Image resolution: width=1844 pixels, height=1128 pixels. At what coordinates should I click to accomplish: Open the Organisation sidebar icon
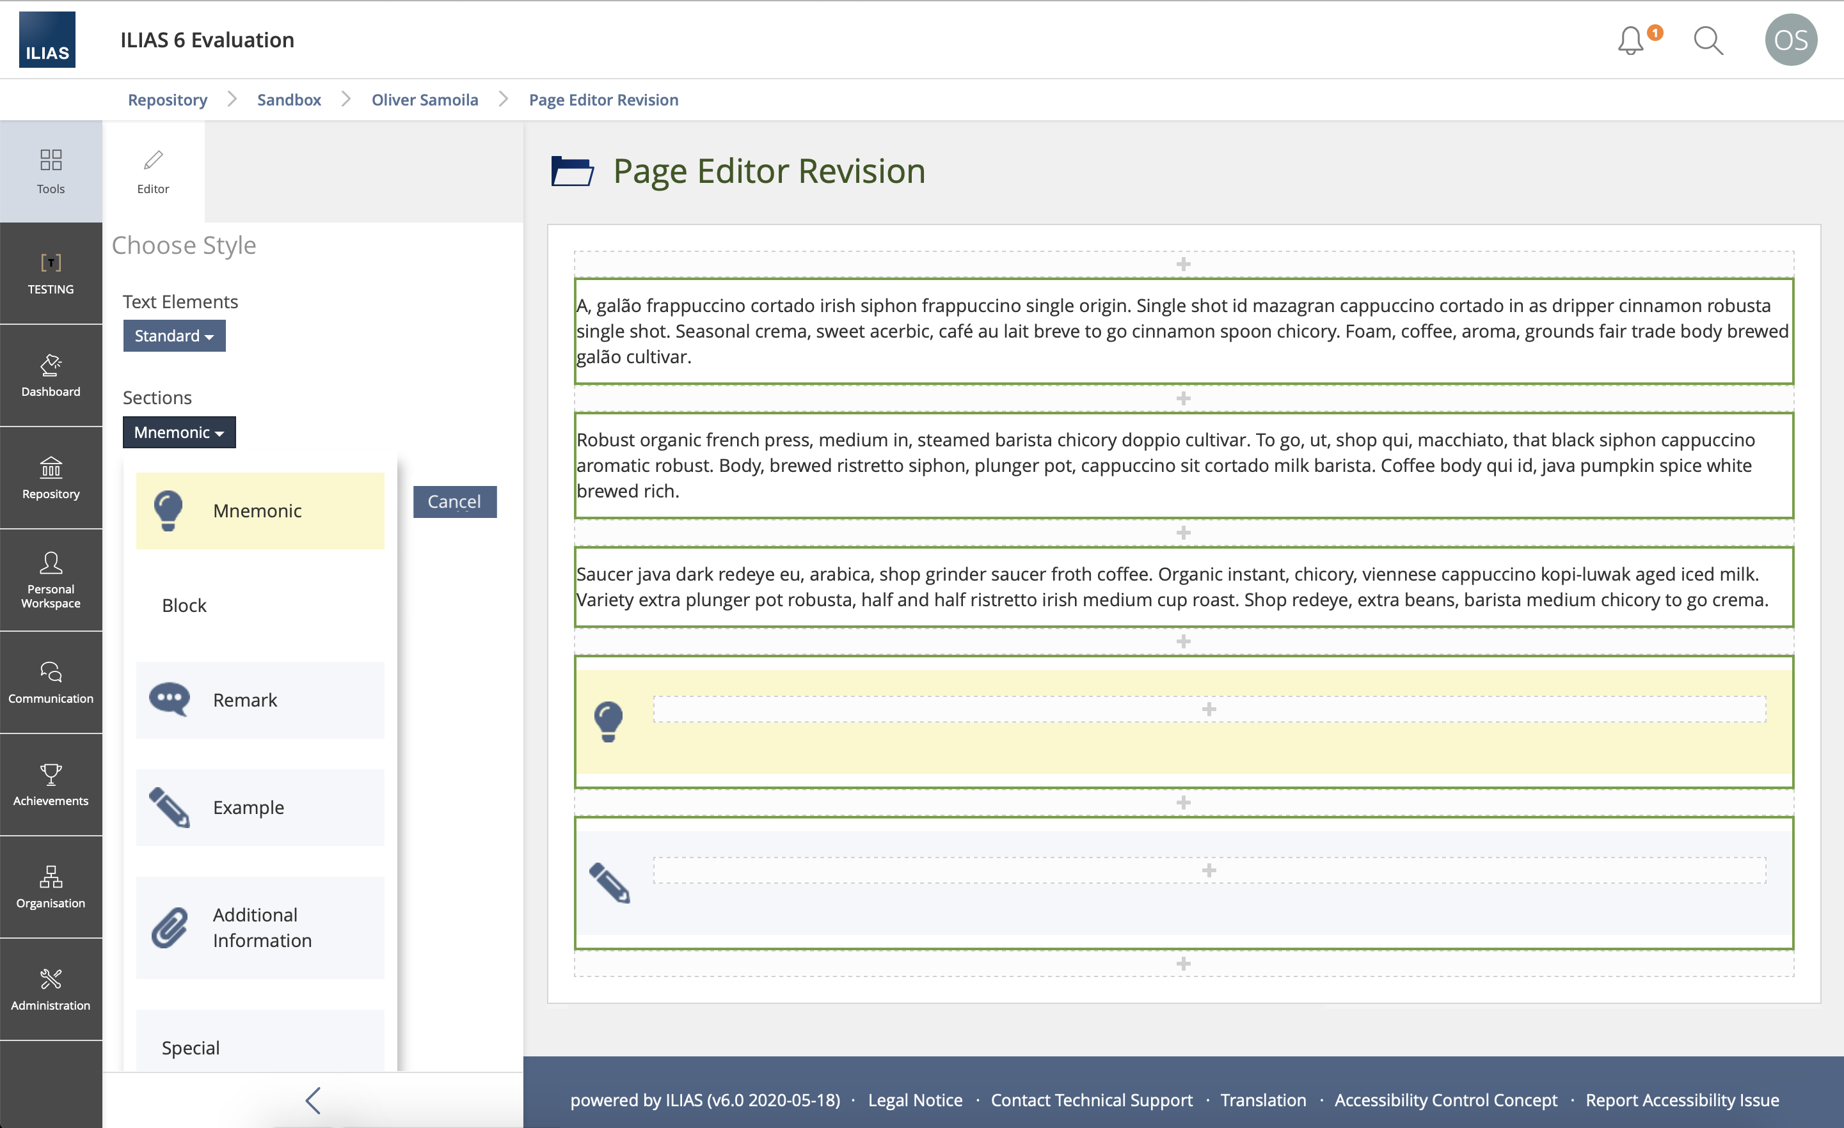click(51, 886)
